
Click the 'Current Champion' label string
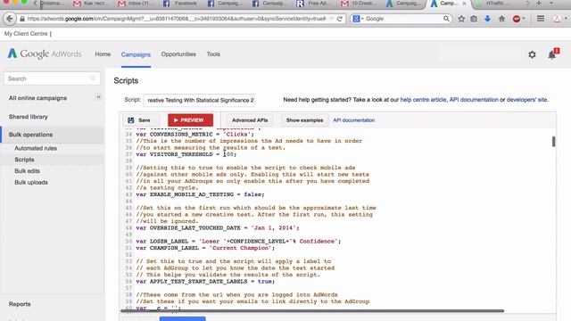click(x=240, y=248)
